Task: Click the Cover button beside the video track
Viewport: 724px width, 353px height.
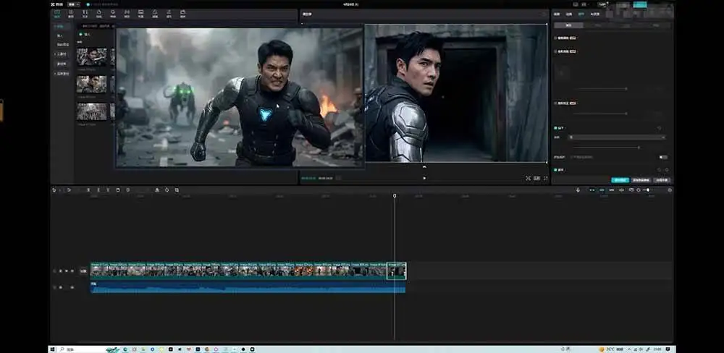Action: [x=83, y=271]
